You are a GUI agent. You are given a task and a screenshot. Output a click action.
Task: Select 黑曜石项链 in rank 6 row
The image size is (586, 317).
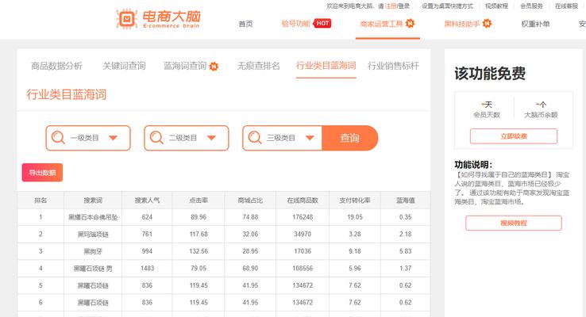(x=93, y=303)
